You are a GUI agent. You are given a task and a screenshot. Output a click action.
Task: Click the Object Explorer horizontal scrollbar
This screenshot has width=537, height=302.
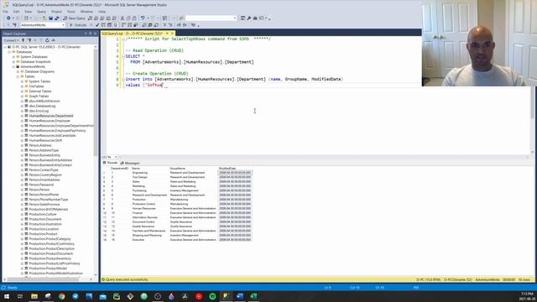[43, 279]
